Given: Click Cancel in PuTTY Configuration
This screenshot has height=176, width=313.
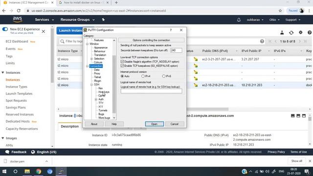Looking at the screenshot, I should [174, 124].
